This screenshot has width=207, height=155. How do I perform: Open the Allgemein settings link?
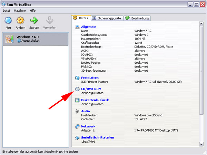coord(89,27)
